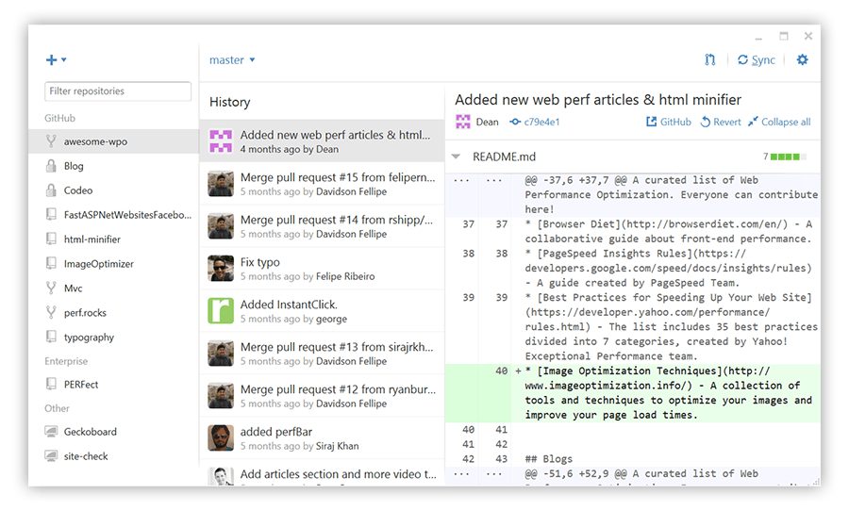This screenshot has width=849, height=511.
Task: Select the Fix typo commit
Action: coord(323,269)
